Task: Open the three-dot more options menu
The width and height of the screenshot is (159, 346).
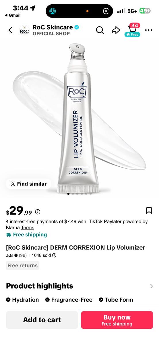Action: (x=149, y=30)
